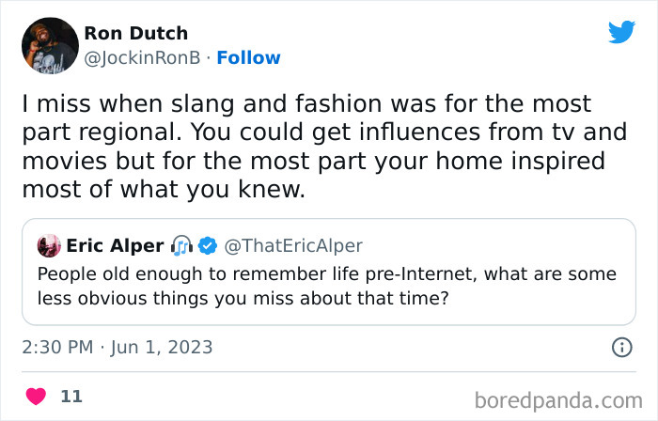The image size is (658, 421).
Task: Open the info icon beside the timestamp
Action: point(621,348)
